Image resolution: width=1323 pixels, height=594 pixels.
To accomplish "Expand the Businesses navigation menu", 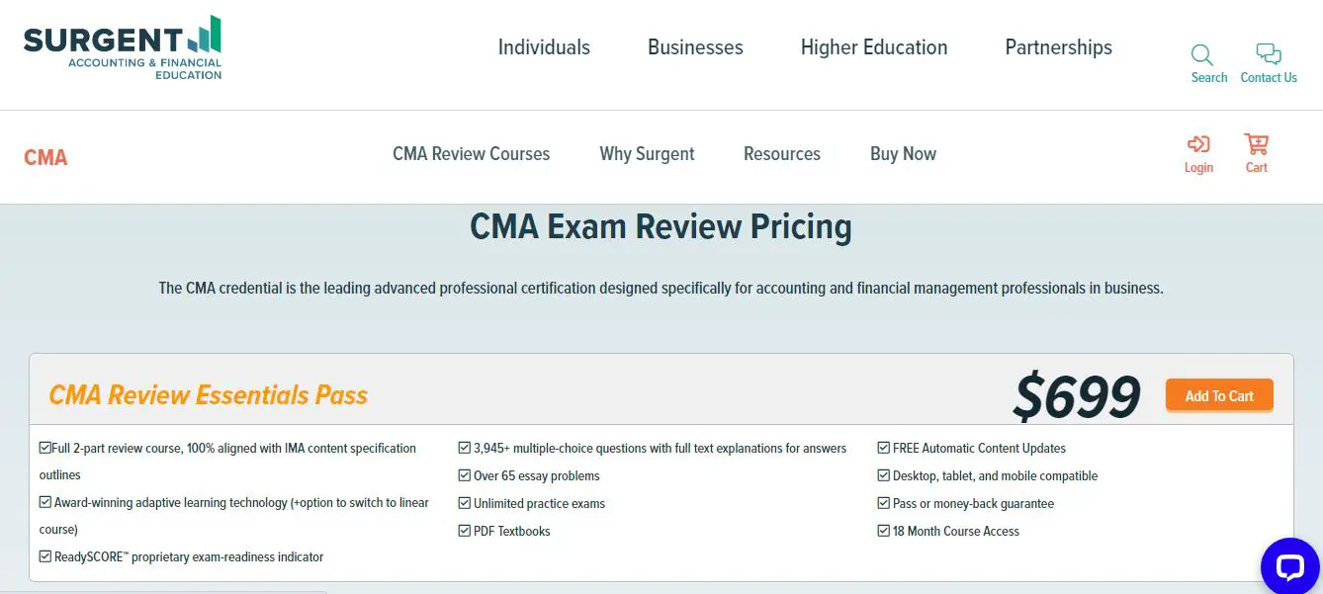I will coord(695,47).
